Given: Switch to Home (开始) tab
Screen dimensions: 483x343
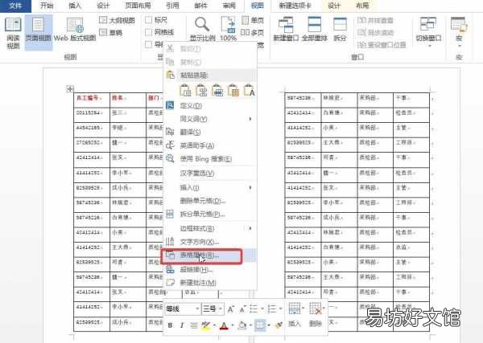Looking at the screenshot, I should tap(47, 6).
